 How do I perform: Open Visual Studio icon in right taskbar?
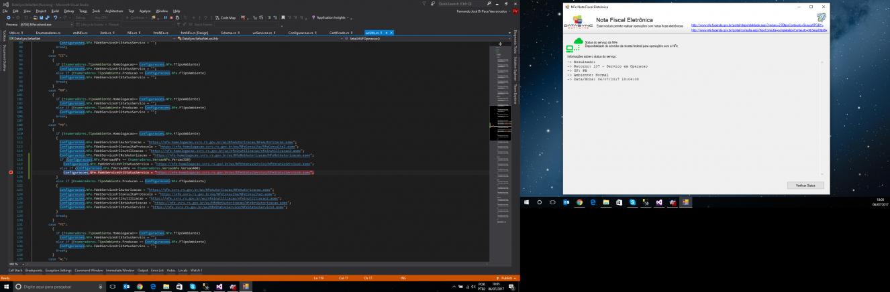[x=659, y=202]
